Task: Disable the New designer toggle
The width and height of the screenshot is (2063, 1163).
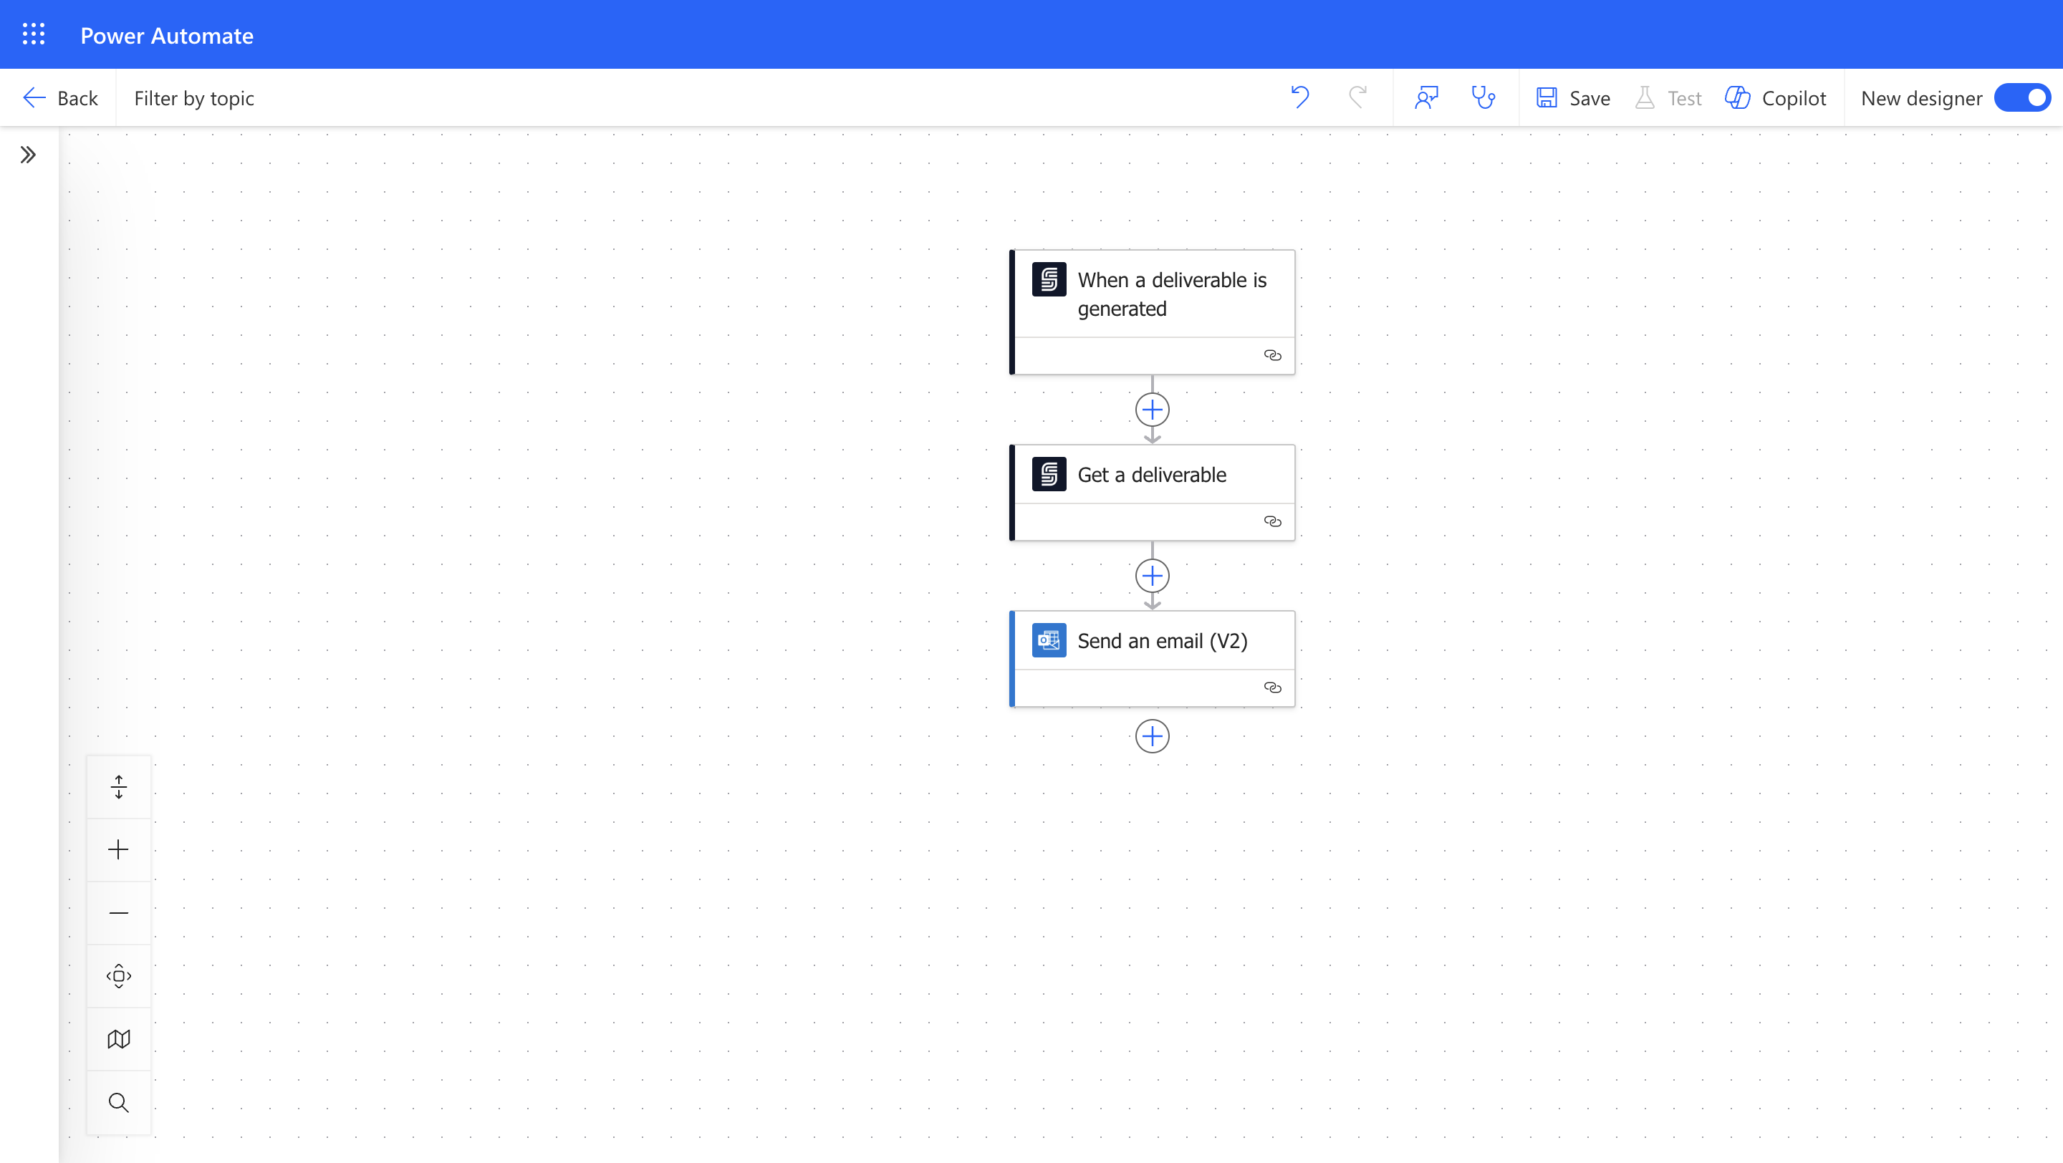Action: pyautogui.click(x=2023, y=97)
